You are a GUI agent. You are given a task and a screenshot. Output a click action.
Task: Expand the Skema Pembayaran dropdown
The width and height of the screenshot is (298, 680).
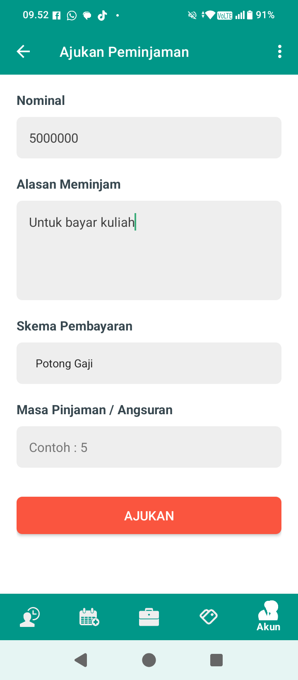149,363
